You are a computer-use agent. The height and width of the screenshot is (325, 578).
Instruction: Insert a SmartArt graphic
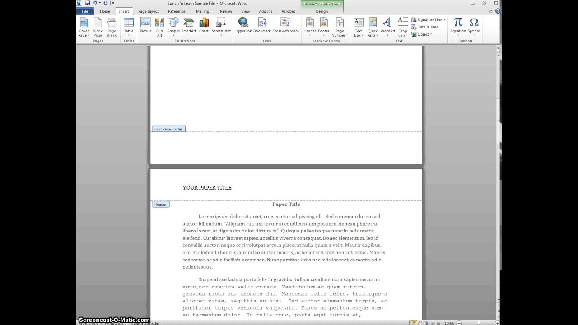click(x=189, y=25)
